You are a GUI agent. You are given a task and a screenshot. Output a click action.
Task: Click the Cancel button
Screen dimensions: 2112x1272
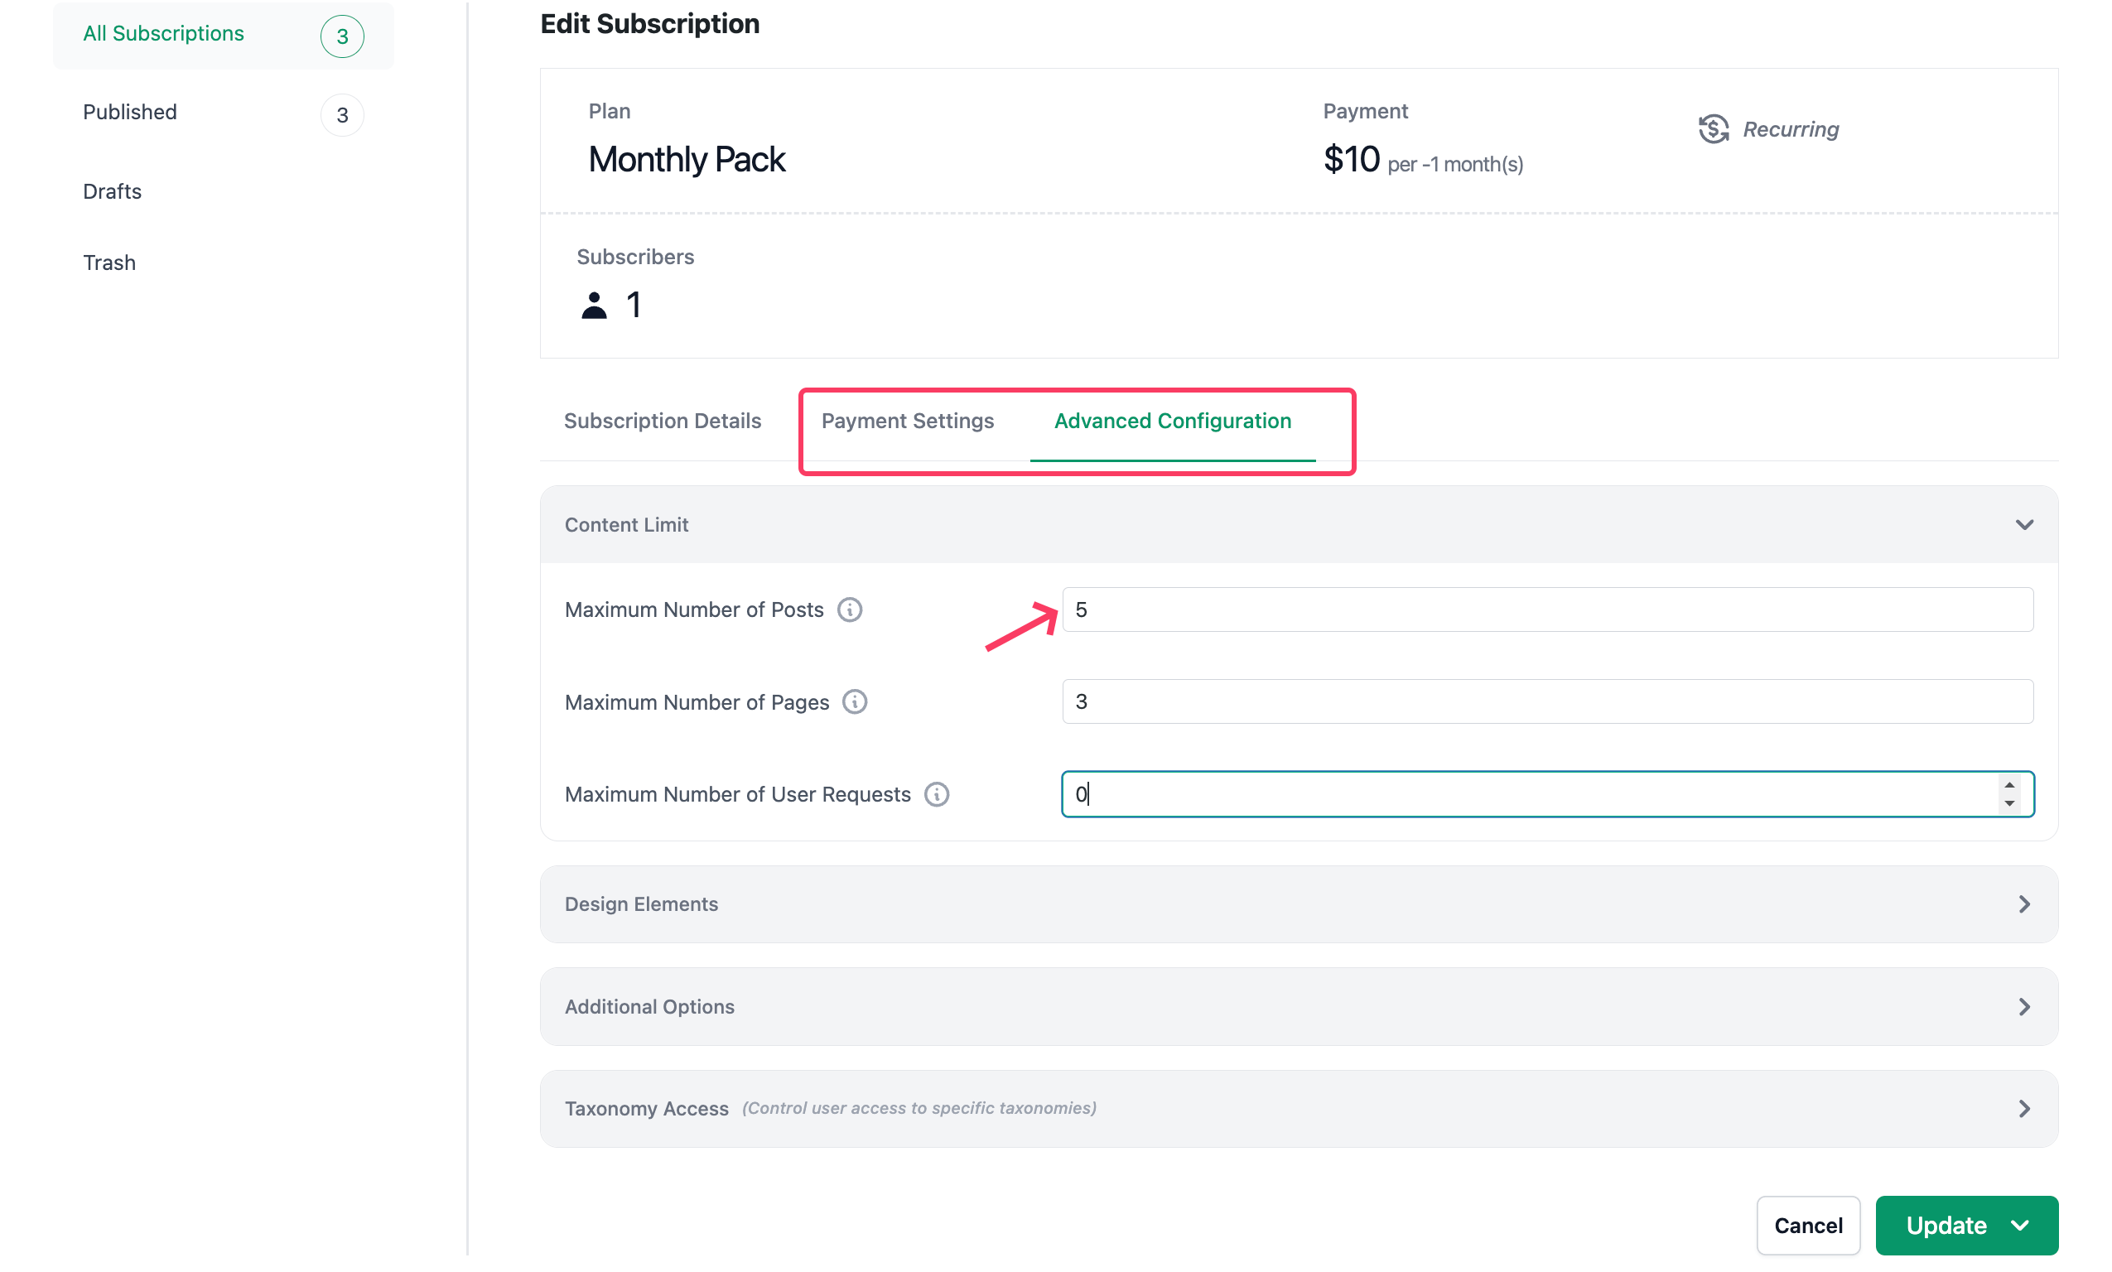pyautogui.click(x=1808, y=1226)
